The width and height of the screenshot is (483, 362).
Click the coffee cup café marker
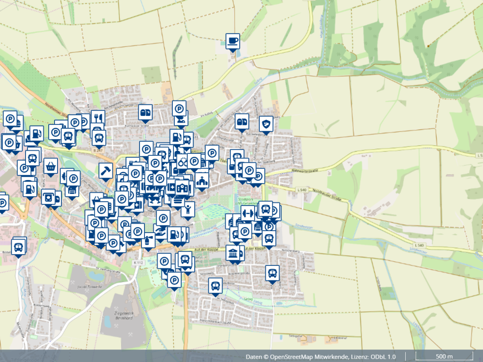233,41
